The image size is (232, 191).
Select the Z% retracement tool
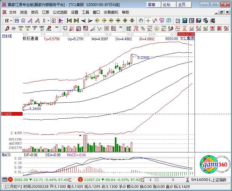click(136, 28)
